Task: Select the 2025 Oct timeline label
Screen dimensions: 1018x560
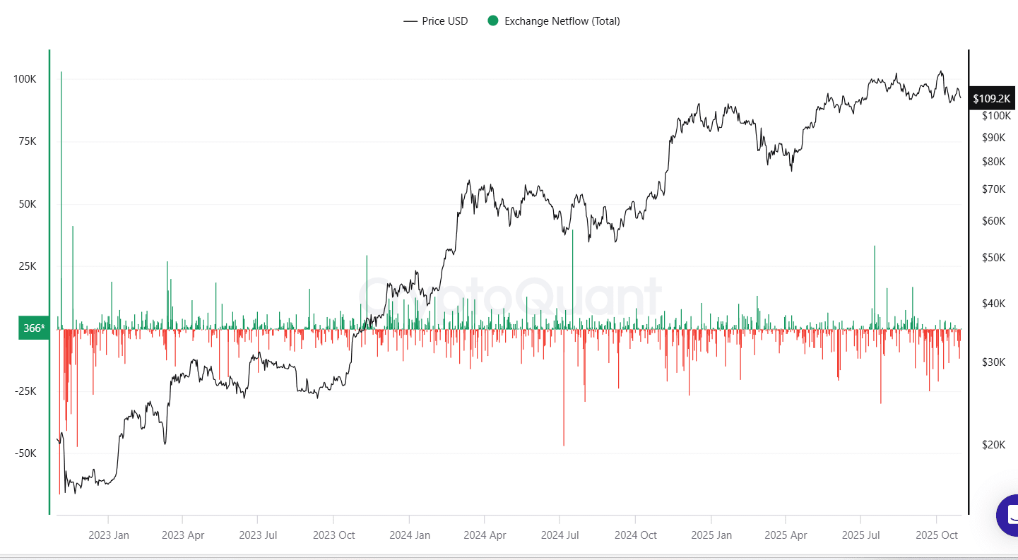Action: coord(937,535)
